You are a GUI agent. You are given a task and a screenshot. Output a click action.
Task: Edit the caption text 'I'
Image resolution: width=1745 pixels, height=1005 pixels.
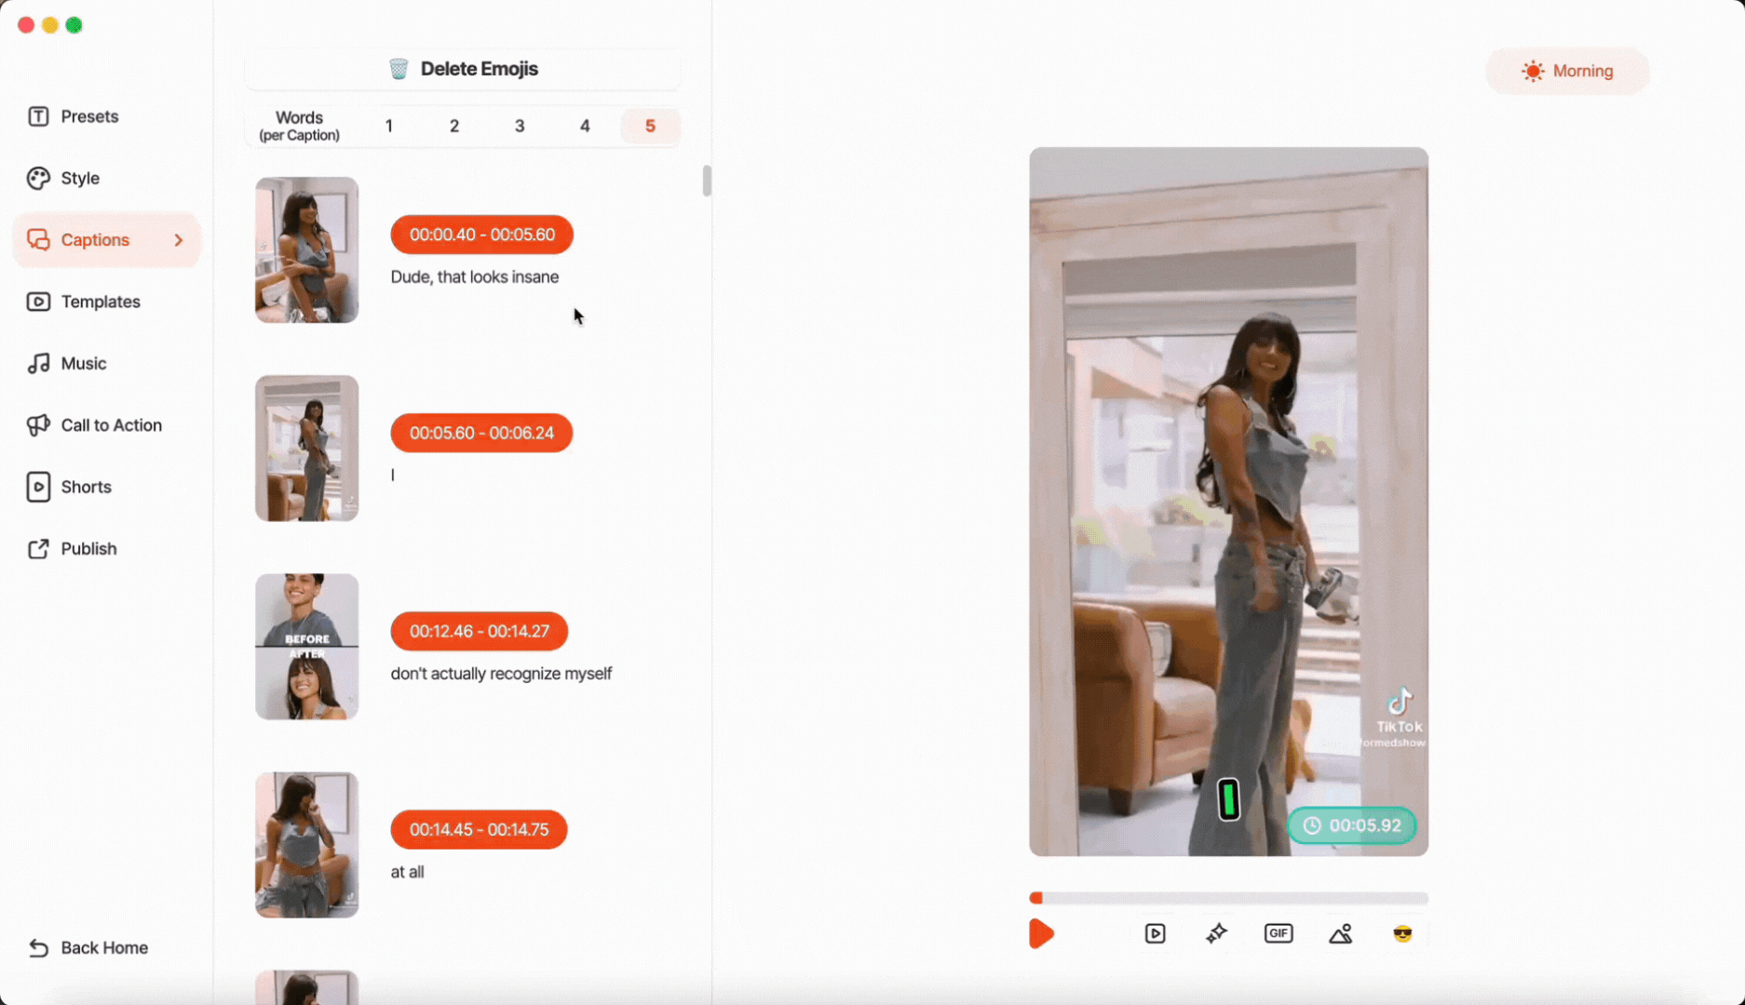(x=393, y=476)
